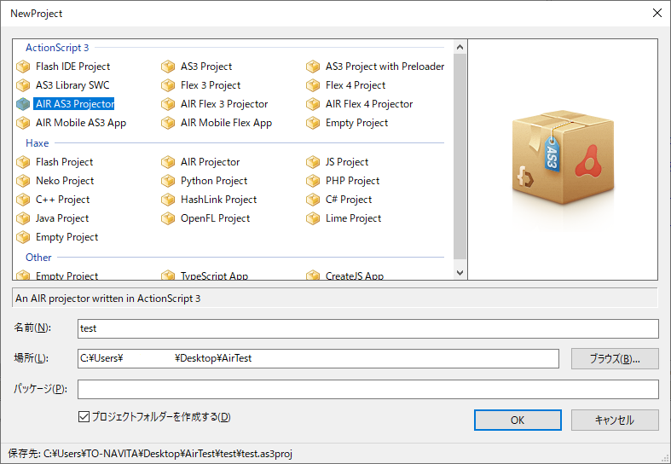
Task: Focus the empty パッケージ(P) input field
Action: (368, 389)
